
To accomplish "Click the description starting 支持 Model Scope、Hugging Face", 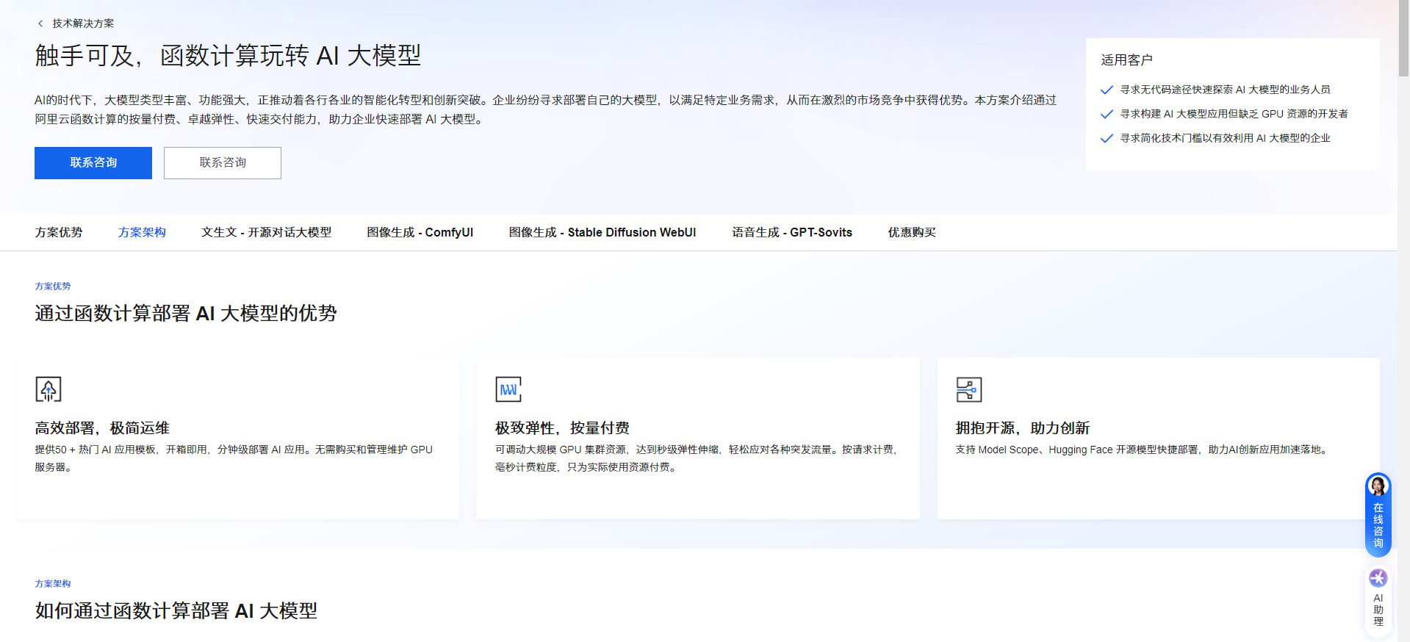I will [1143, 450].
